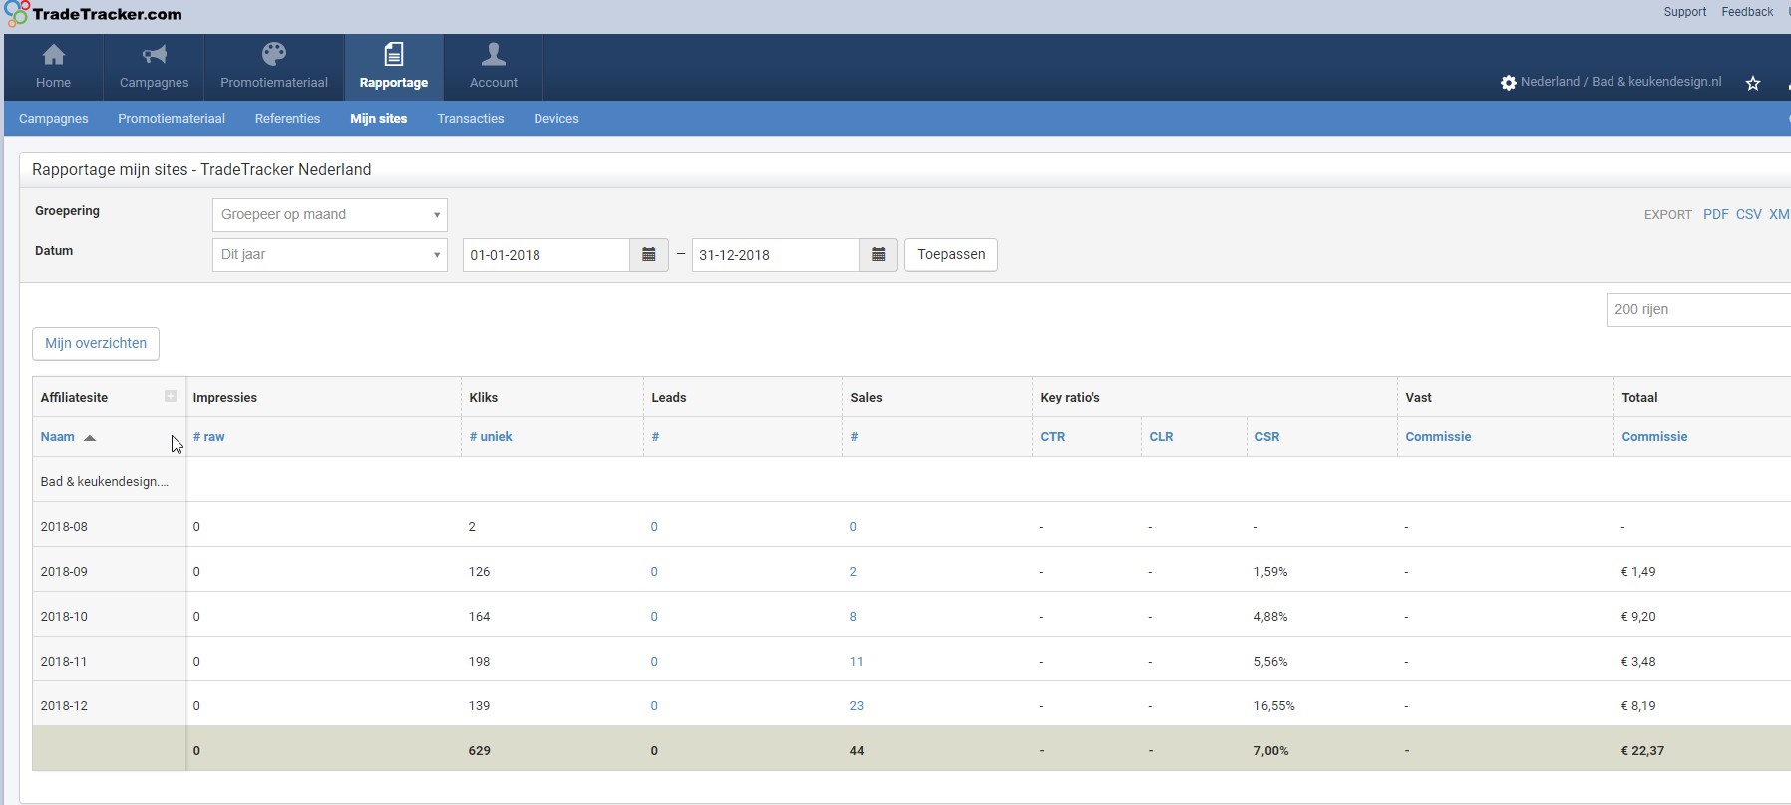Open Campagnes megaphone section
Image resolution: width=1791 pixels, height=805 pixels.
pos(154,67)
